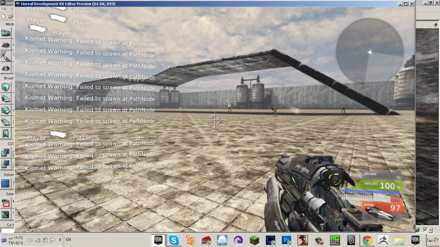Image resolution: width=440 pixels, height=247 pixels.
Task: Click the CSG Add tool
Action: (x=5, y=153)
